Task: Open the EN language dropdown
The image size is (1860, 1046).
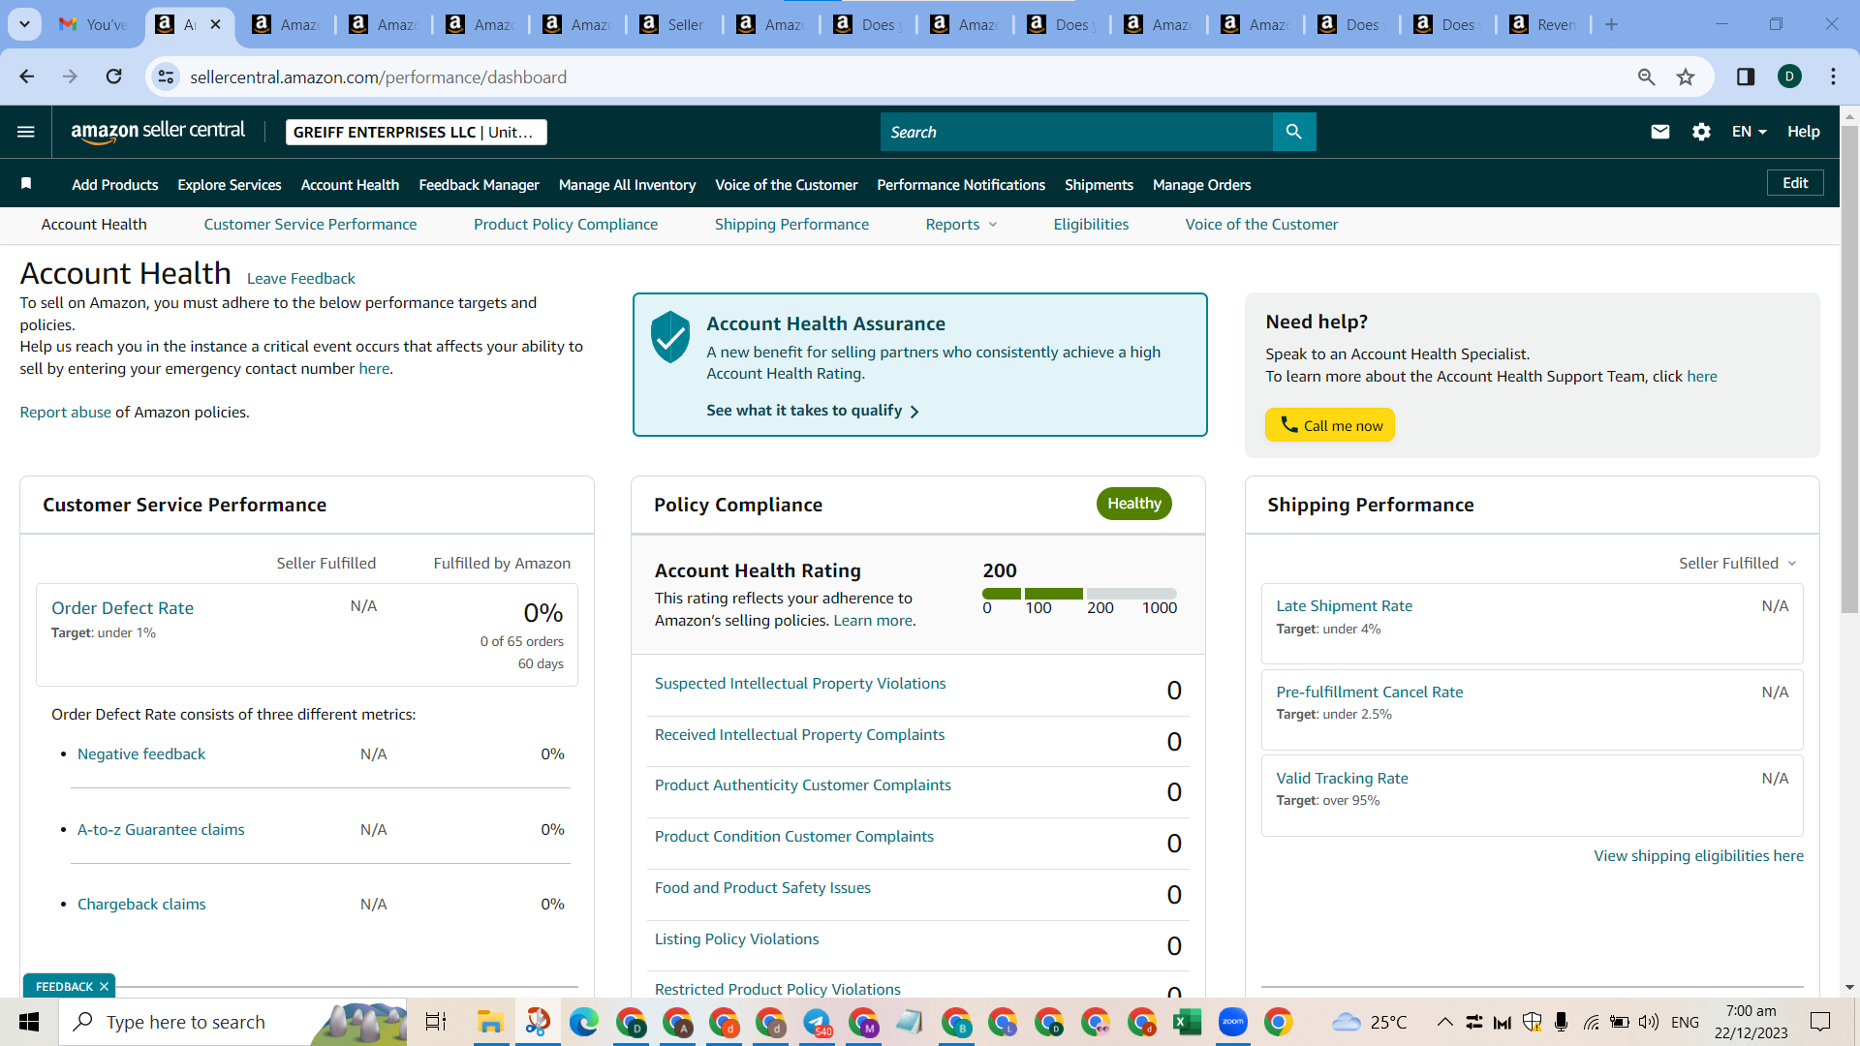Action: coord(1750,132)
